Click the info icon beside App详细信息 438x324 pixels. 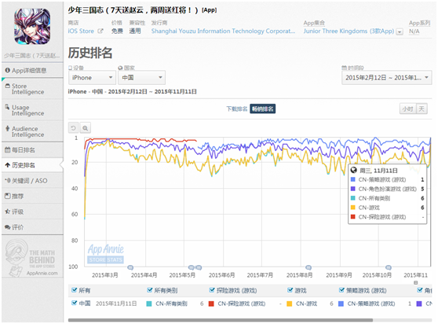click(x=8, y=70)
